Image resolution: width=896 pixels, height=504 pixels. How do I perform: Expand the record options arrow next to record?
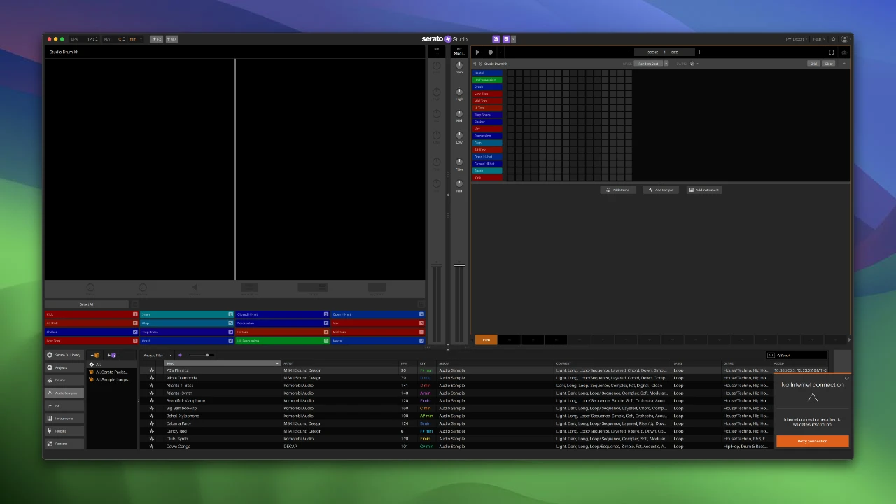[x=499, y=52]
